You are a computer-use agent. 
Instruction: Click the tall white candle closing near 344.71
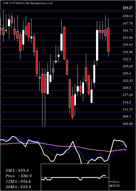(97, 45)
